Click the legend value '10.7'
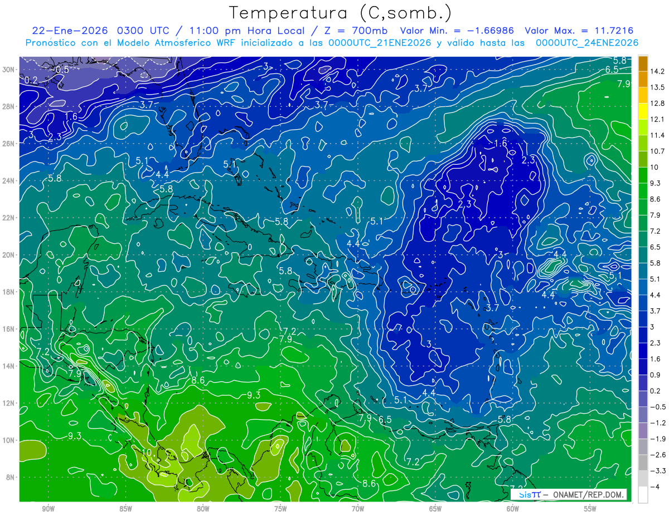Viewport: 669px width, 516px height. click(x=657, y=151)
